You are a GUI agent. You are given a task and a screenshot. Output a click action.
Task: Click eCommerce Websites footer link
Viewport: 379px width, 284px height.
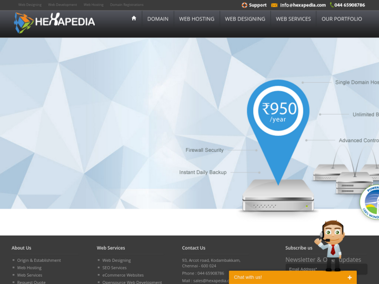(x=123, y=275)
